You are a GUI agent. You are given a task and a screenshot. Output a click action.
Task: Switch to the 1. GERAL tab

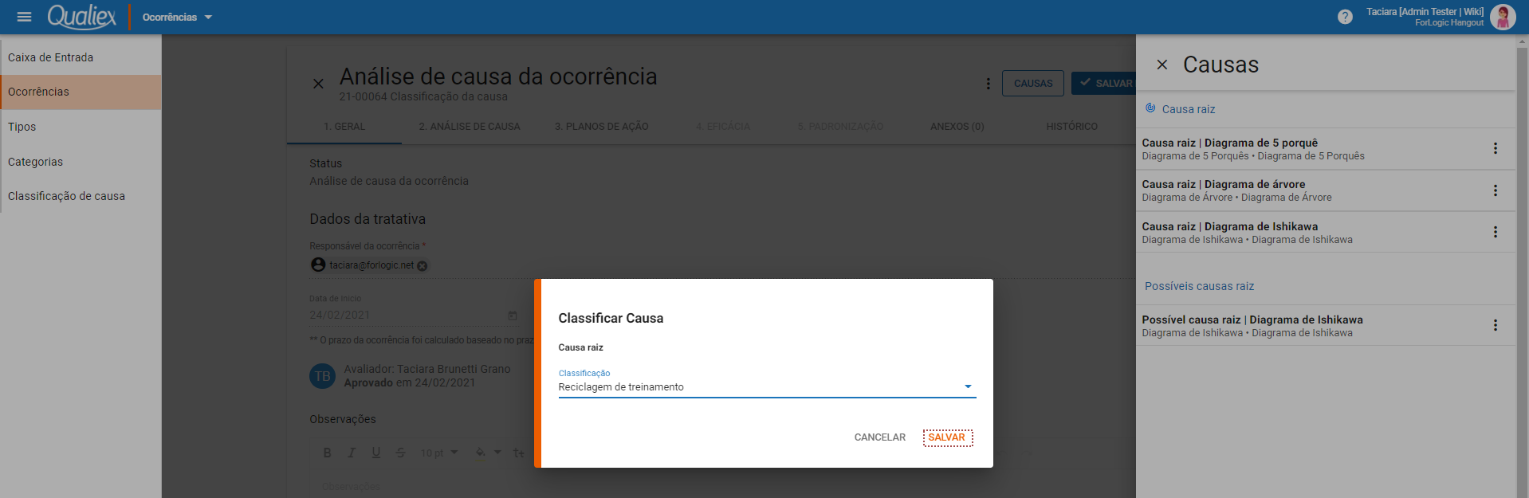coord(344,127)
